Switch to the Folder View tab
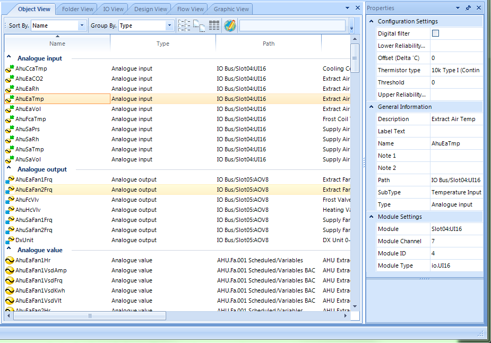The image size is (491, 343). (77, 9)
